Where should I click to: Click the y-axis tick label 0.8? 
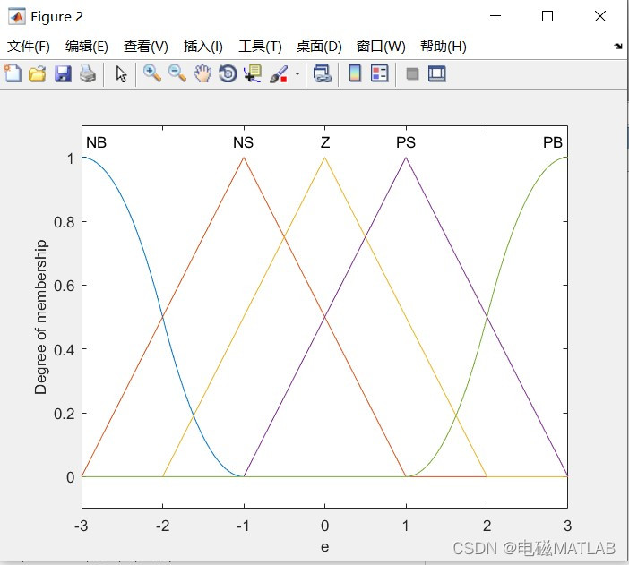click(x=65, y=222)
